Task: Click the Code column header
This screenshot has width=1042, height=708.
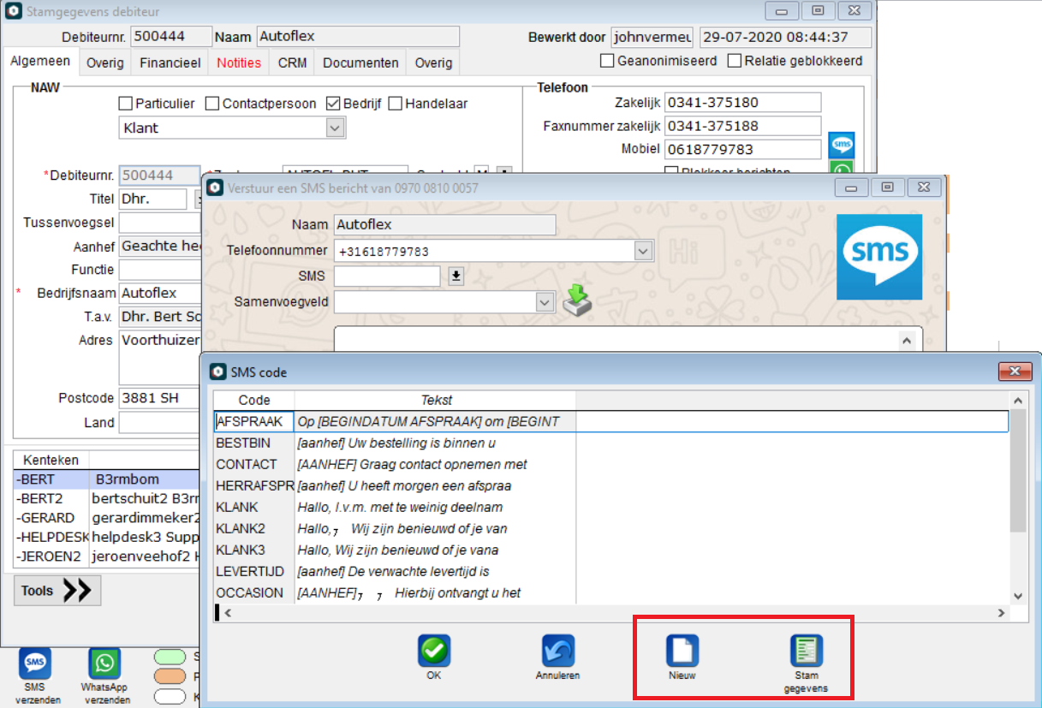Action: 254,400
